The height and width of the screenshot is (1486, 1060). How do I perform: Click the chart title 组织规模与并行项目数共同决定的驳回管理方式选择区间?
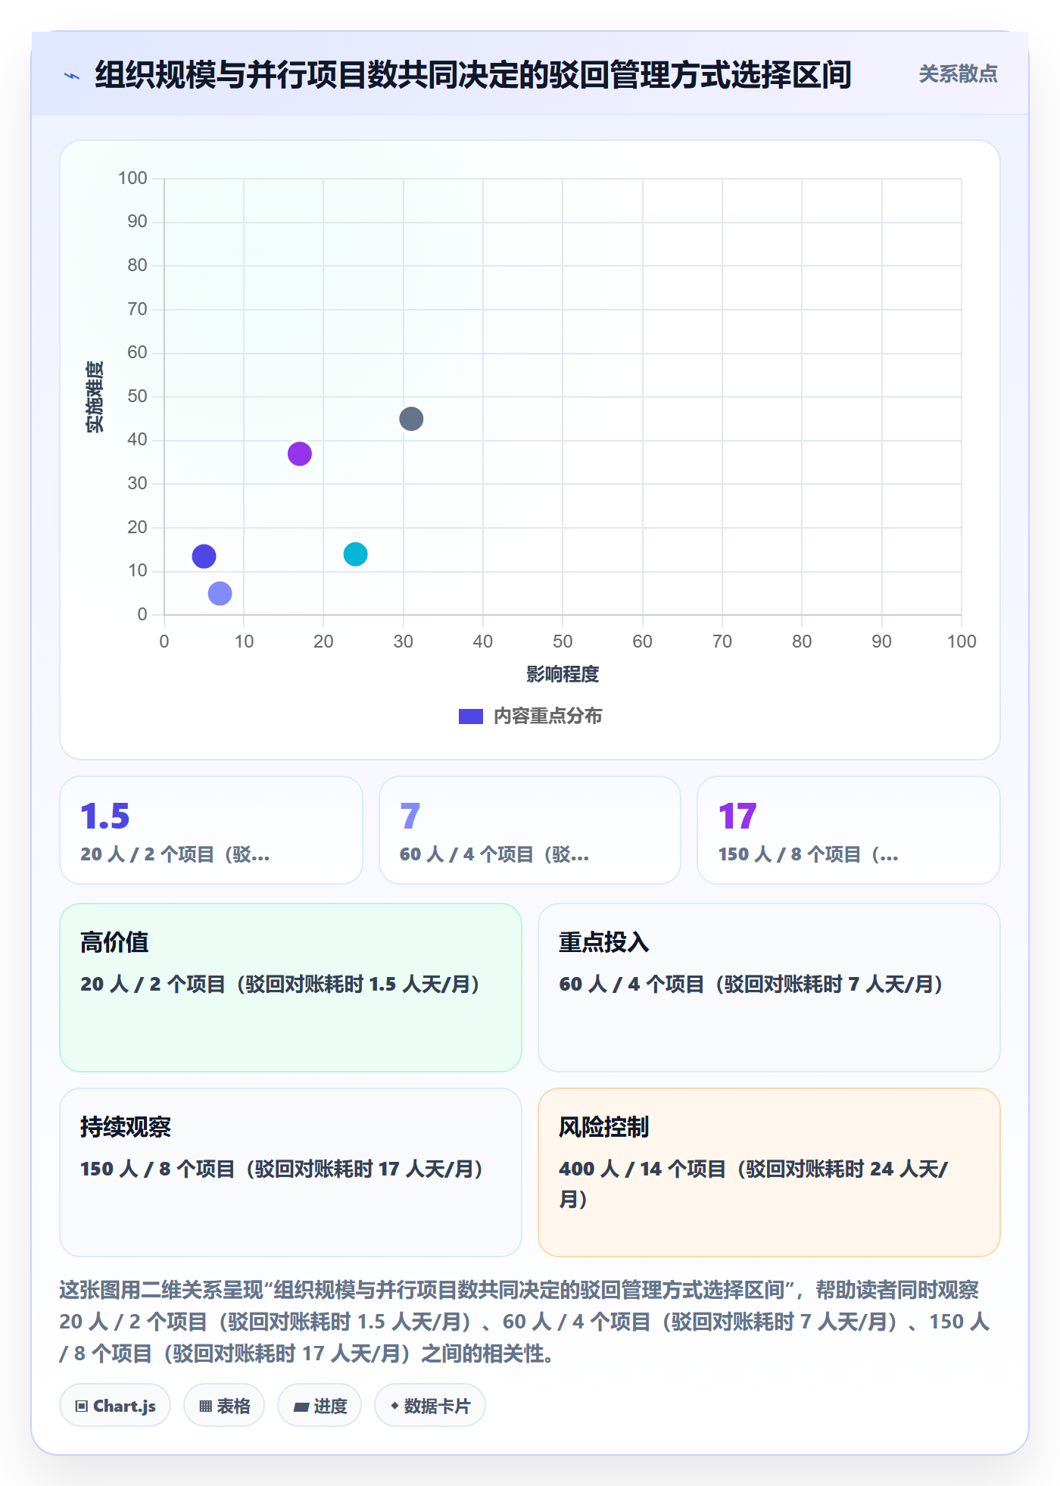473,75
